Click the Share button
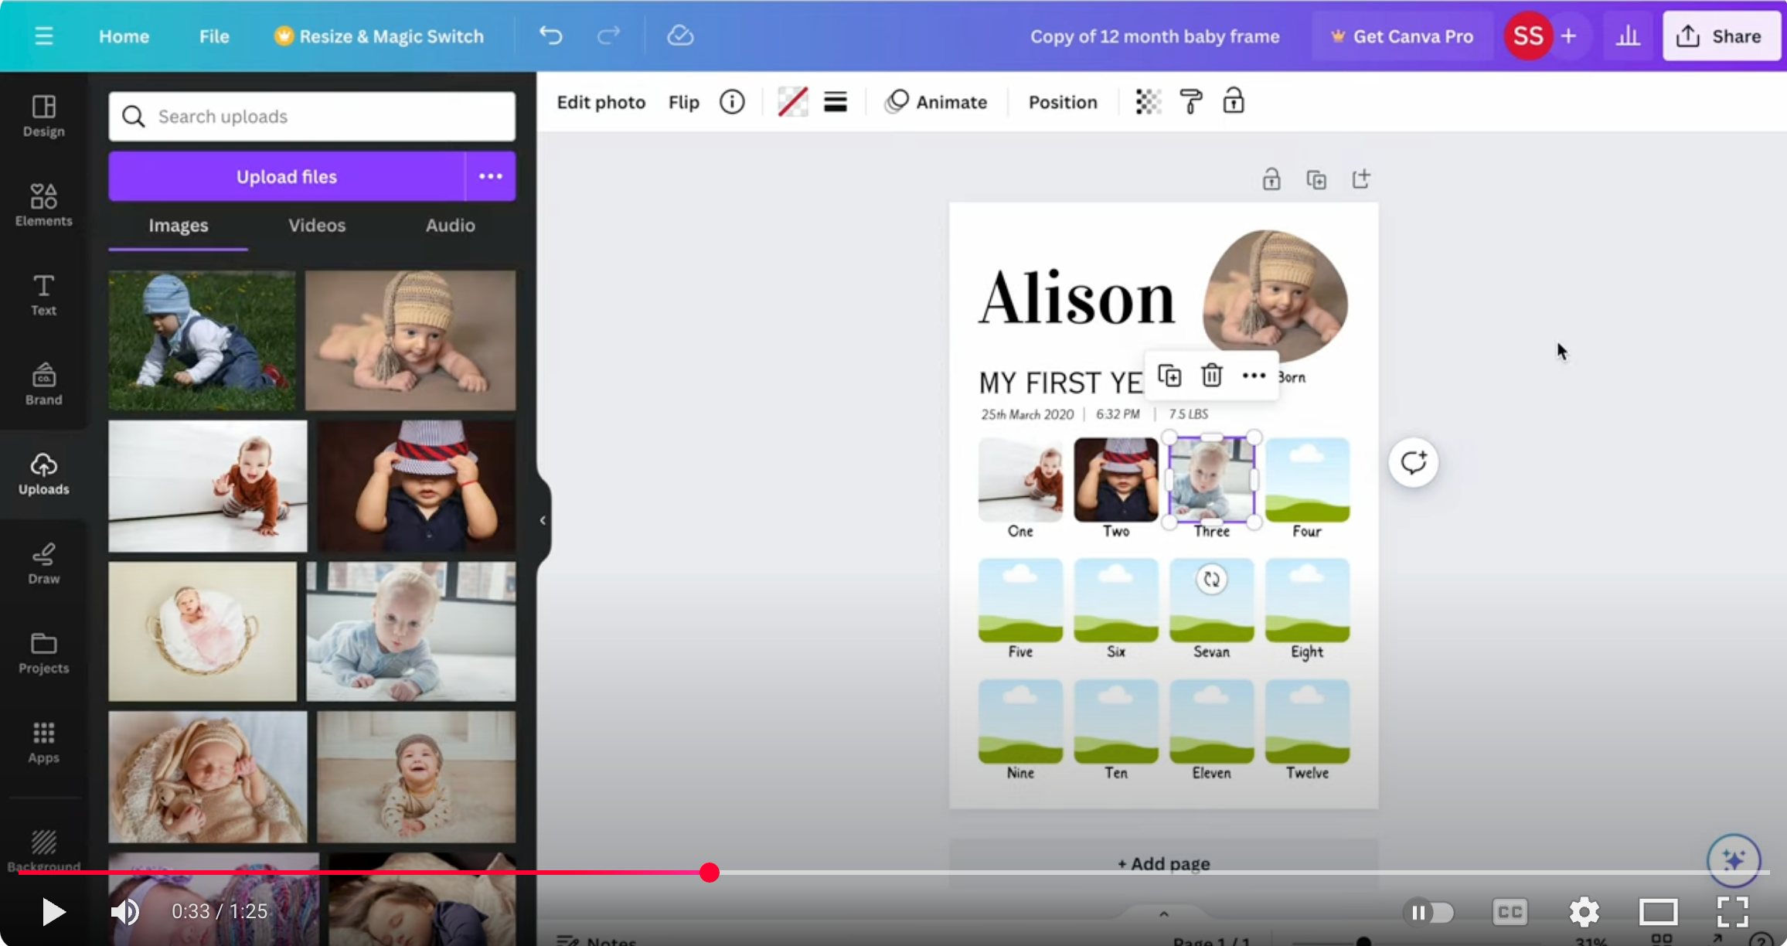Screen dimensions: 1787x946 tap(1721, 36)
